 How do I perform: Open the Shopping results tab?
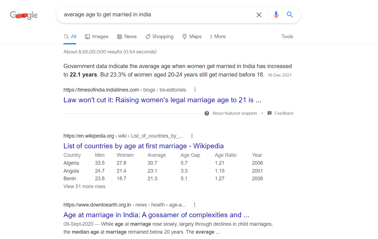[159, 36]
